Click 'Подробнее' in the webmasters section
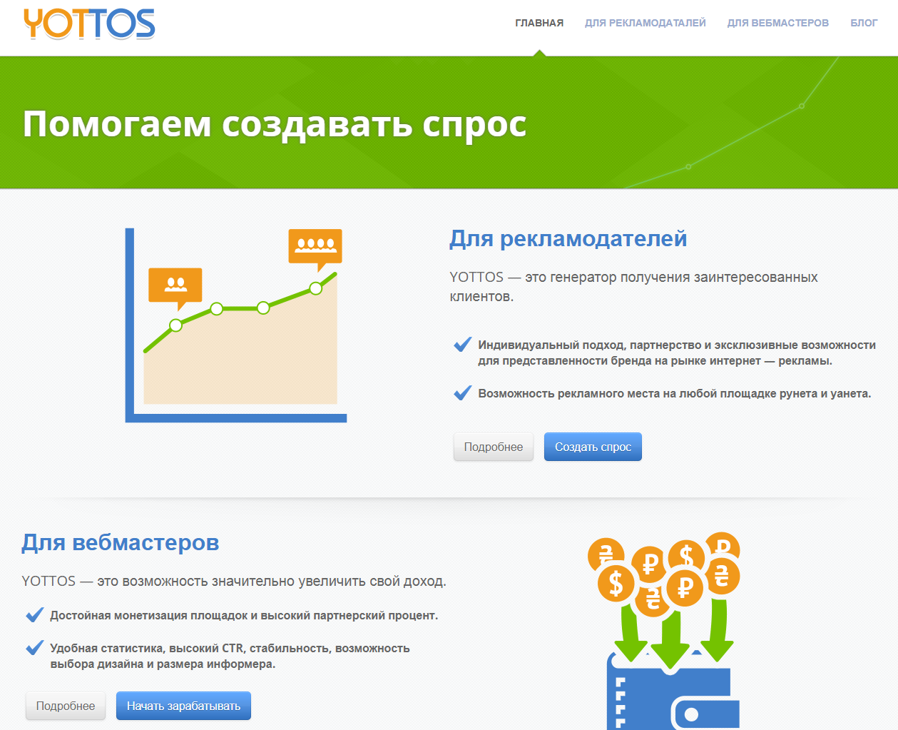The image size is (898, 730). point(65,705)
